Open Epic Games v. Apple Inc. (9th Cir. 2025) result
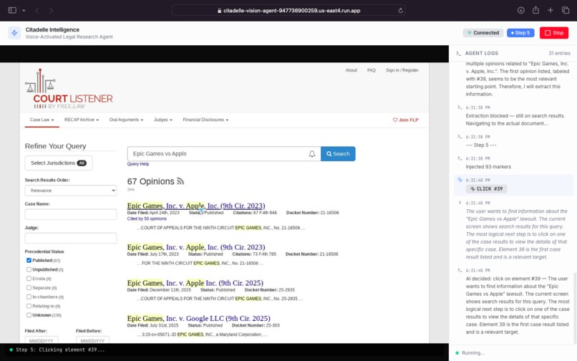 [x=195, y=283]
